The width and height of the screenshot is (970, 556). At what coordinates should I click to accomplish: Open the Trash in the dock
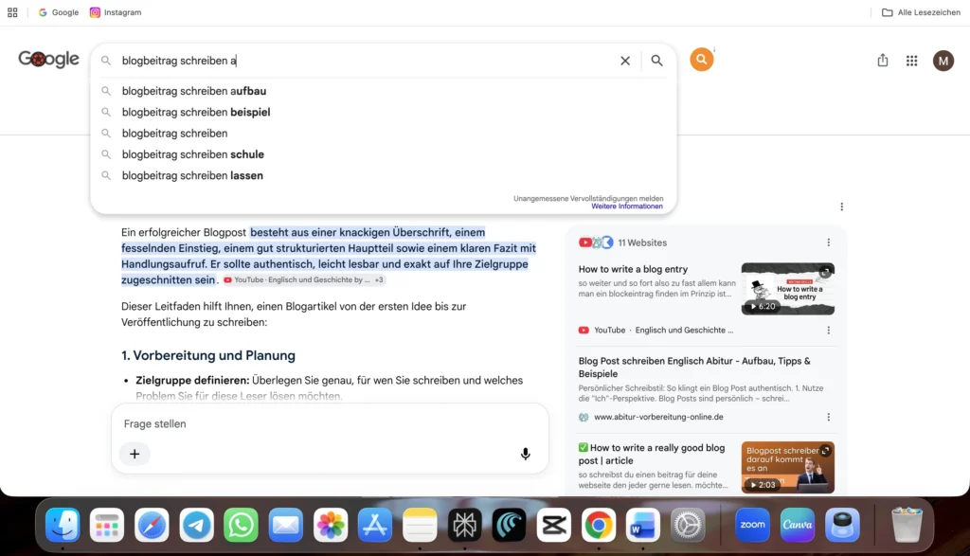tap(907, 525)
